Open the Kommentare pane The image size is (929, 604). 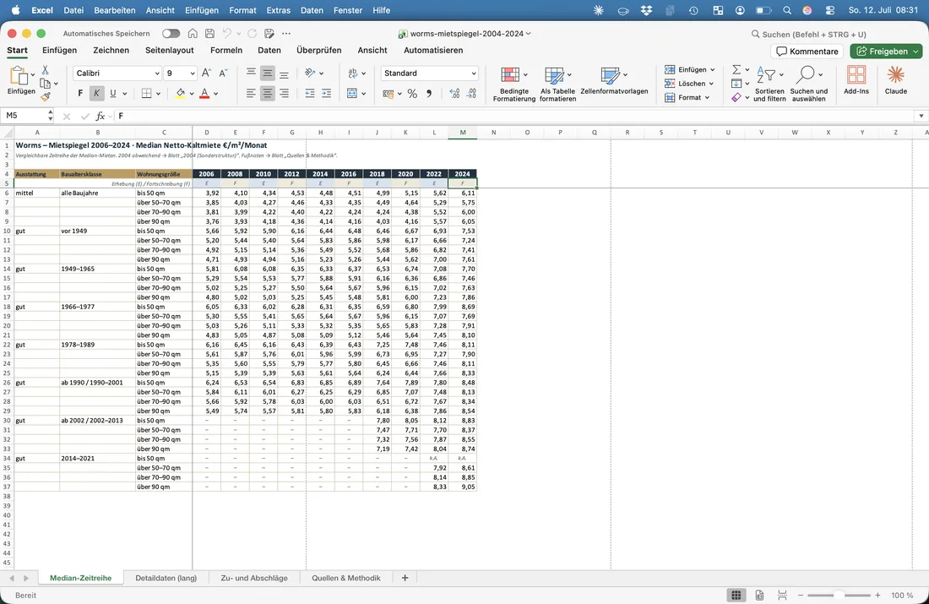(x=807, y=52)
